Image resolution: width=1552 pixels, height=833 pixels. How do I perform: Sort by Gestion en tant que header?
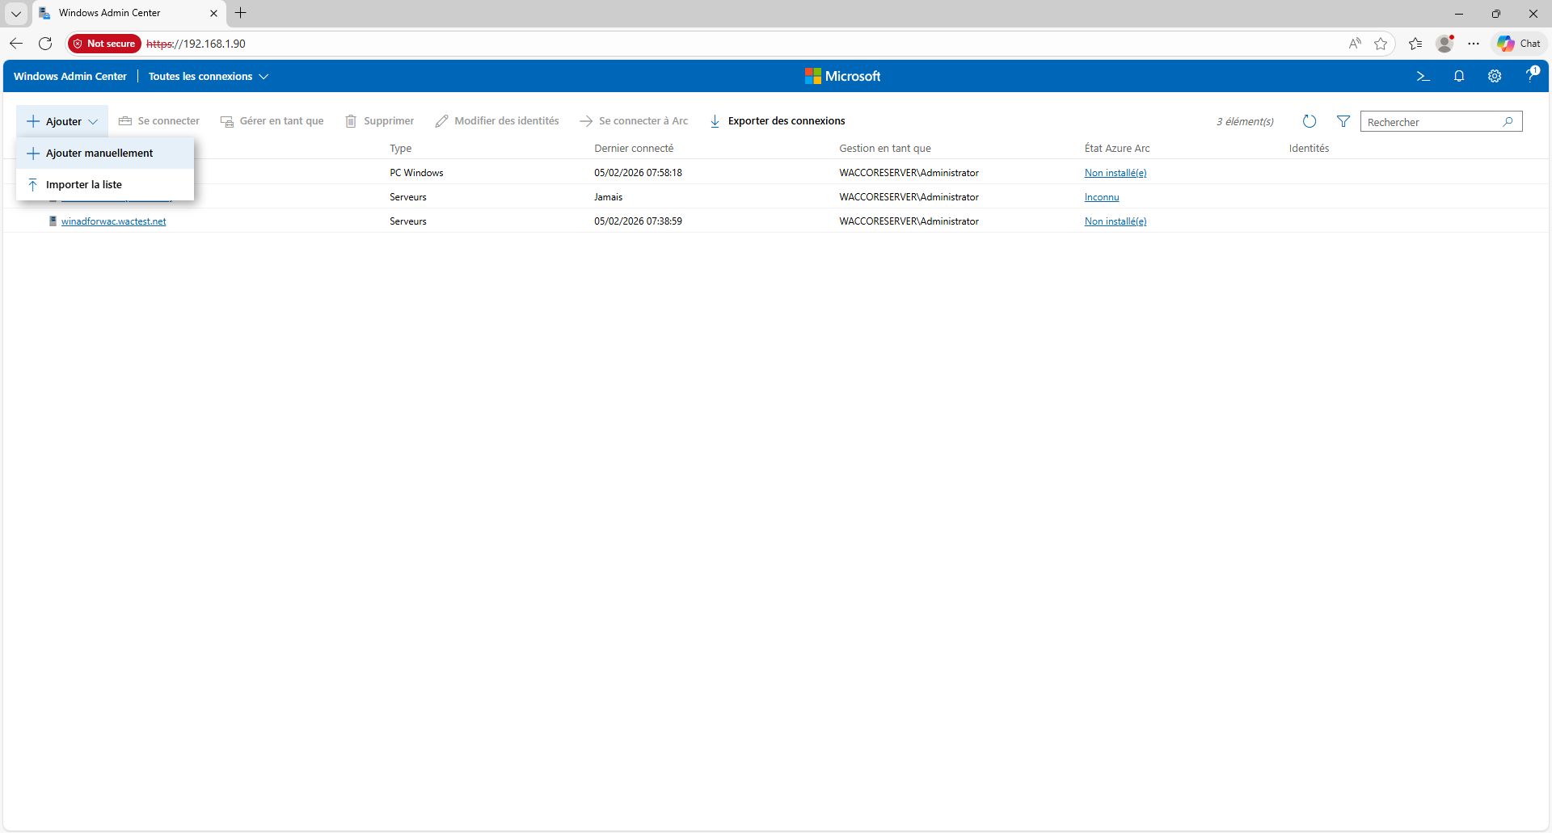(885, 149)
